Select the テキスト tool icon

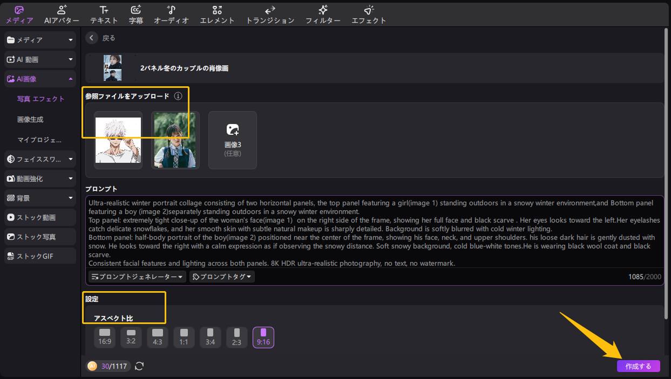(104, 15)
